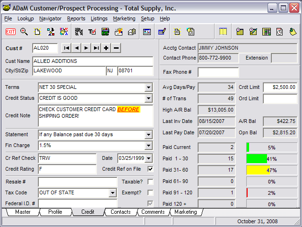The height and width of the screenshot is (227, 302).
Task: Click the grid table toolbar icon
Action: (x=267, y=32)
